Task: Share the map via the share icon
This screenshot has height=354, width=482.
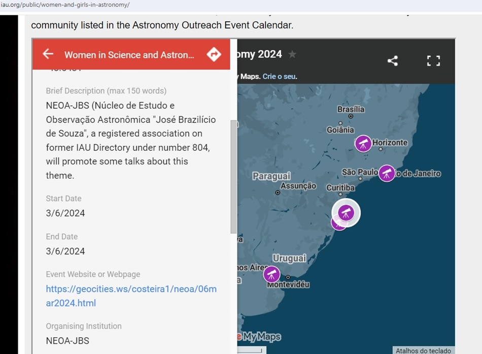Action: click(392, 60)
